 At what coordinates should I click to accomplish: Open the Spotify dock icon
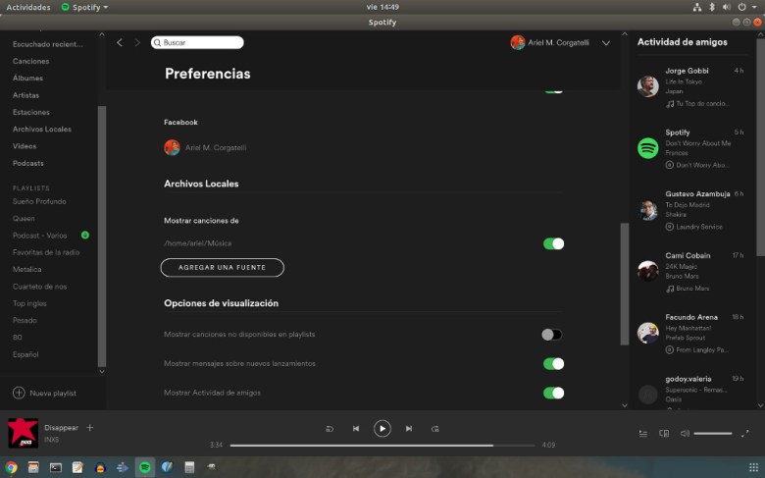145,467
